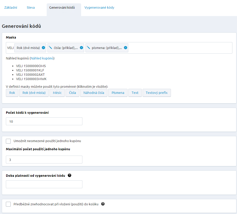Remove the 'čísla' mask tag
The width and height of the screenshot is (237, 214).
81,48
